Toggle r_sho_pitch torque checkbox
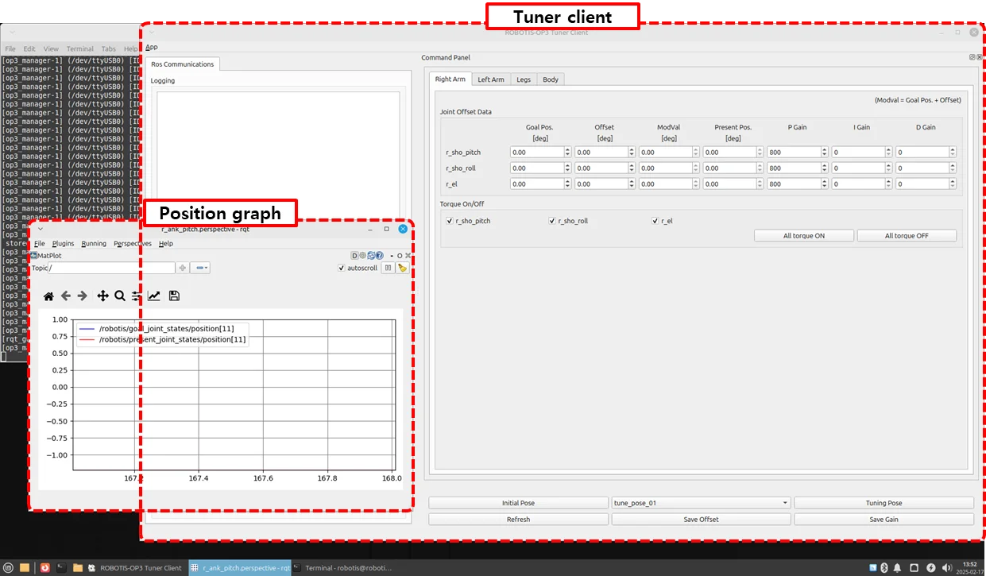Screen dimensions: 986x576 (450, 221)
